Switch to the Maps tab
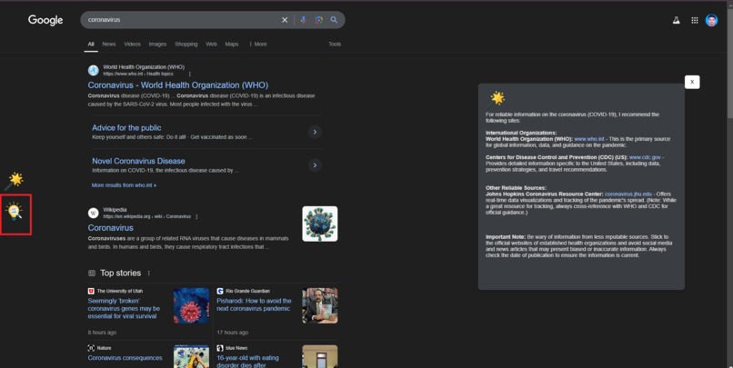This screenshot has height=368, width=733. coord(232,44)
